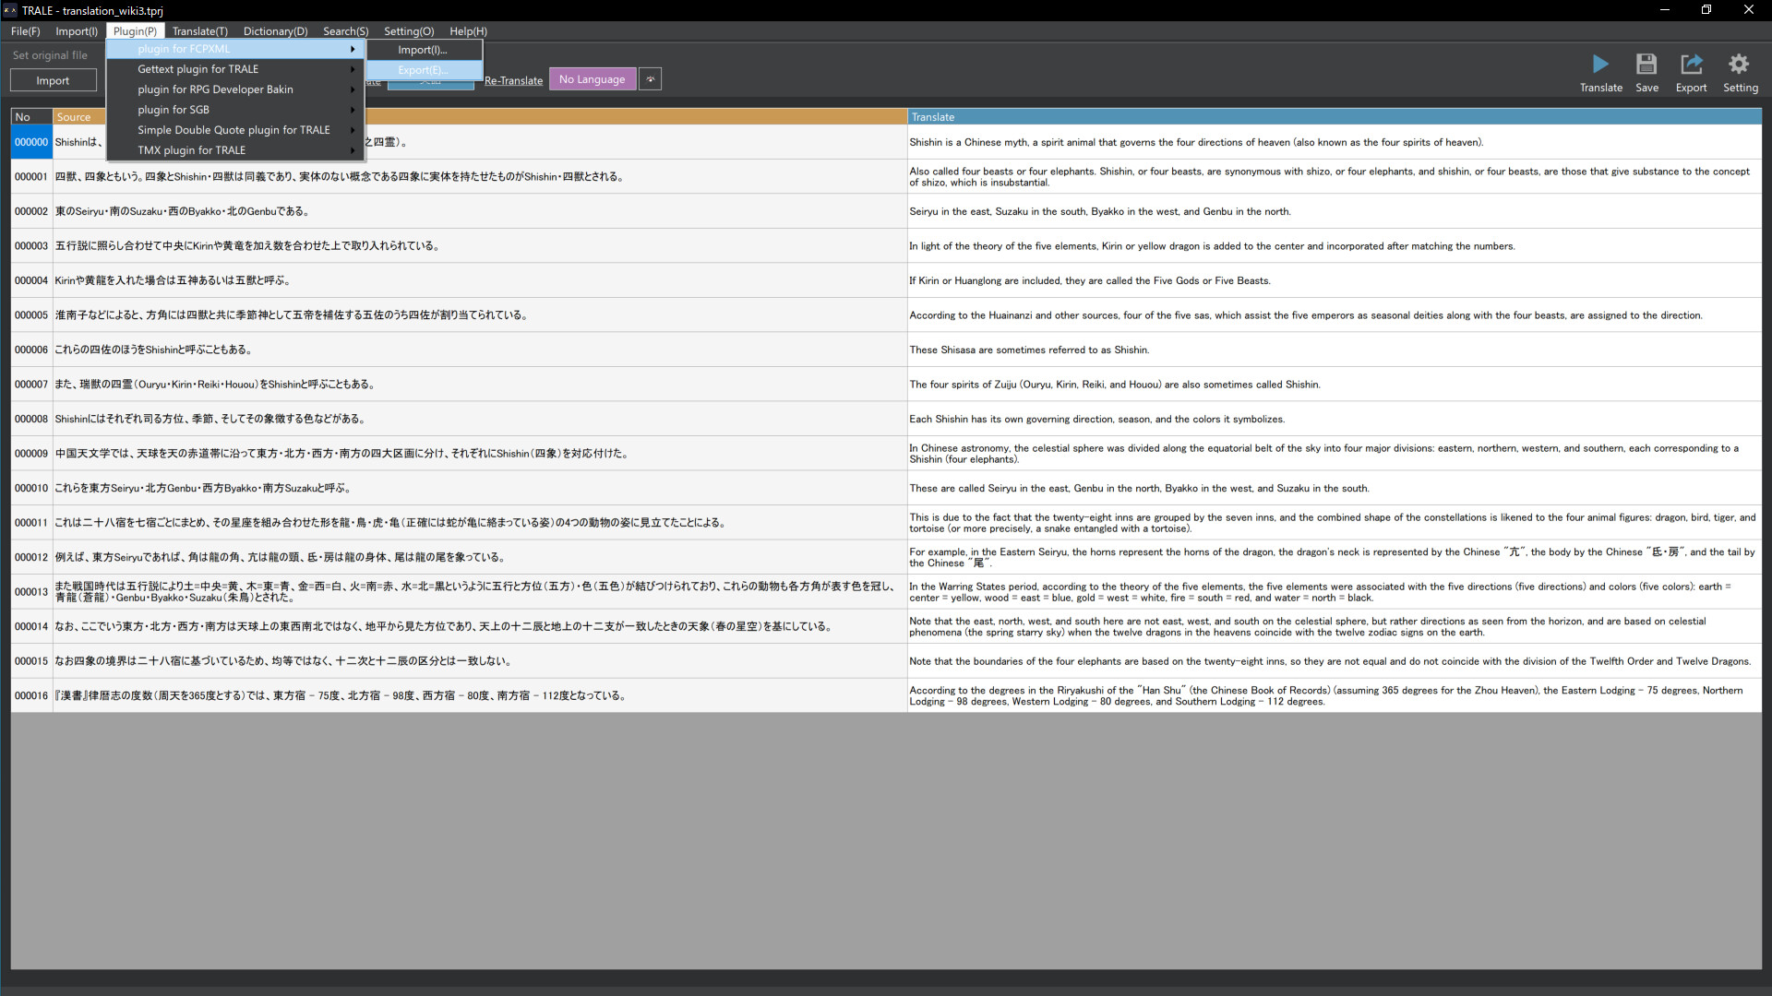Select Import(I) from the FCPXML plugin submenu
Image resolution: width=1772 pixels, height=996 pixels.
421,50
